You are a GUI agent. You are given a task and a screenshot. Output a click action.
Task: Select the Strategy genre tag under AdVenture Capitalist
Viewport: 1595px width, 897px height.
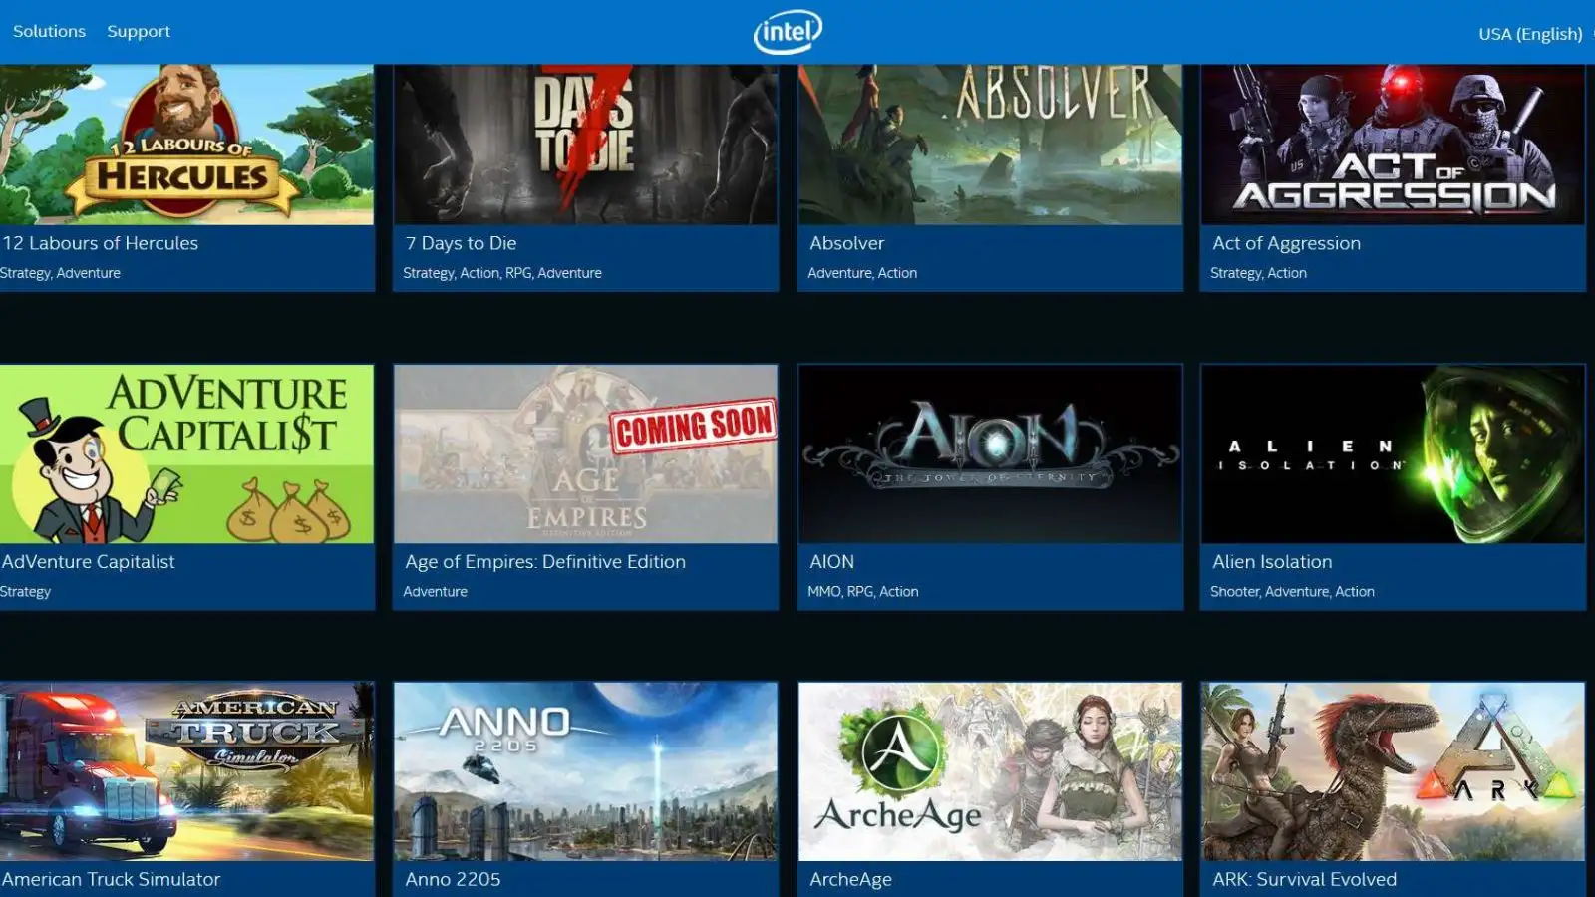tap(23, 590)
